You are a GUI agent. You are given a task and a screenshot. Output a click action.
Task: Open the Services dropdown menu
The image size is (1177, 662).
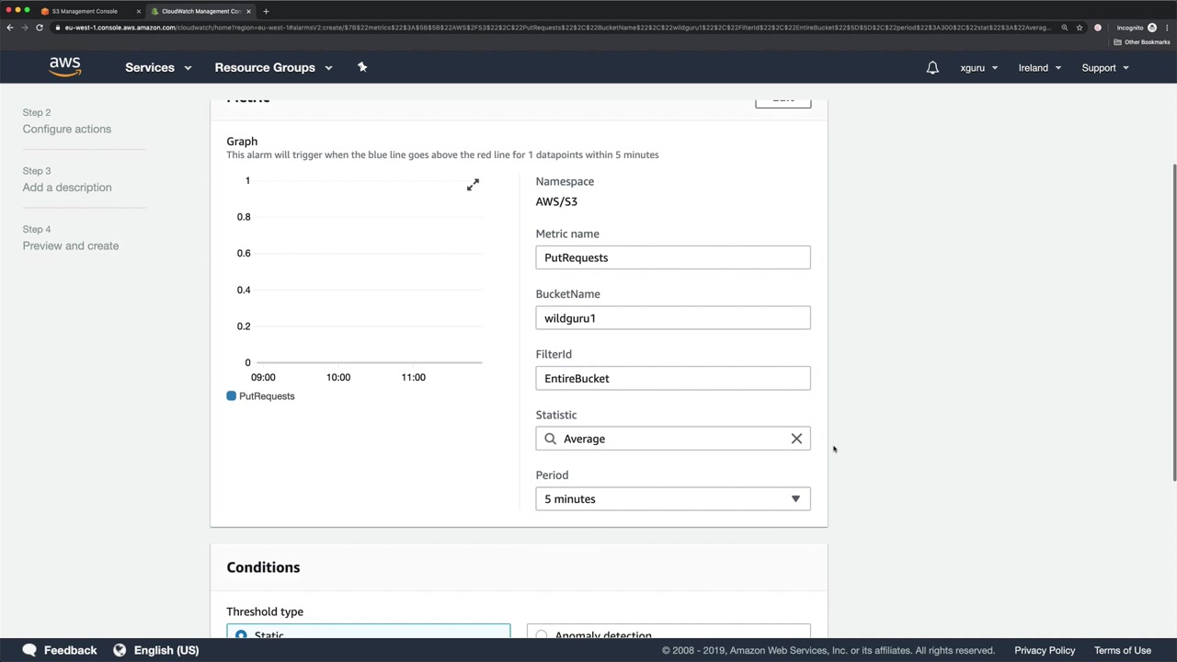pos(158,67)
